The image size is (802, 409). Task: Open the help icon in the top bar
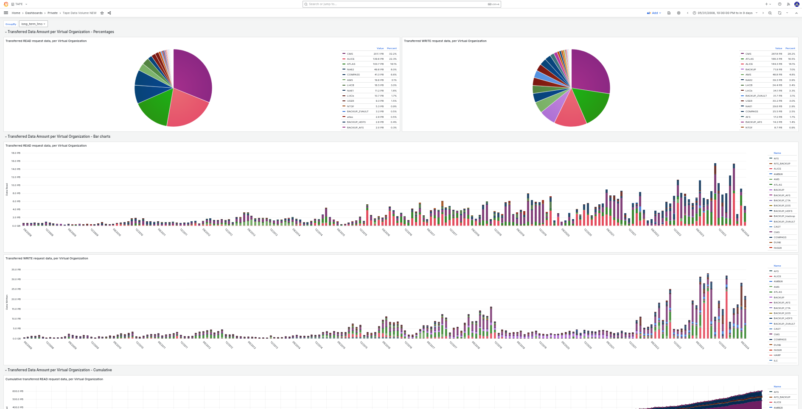[779, 4]
